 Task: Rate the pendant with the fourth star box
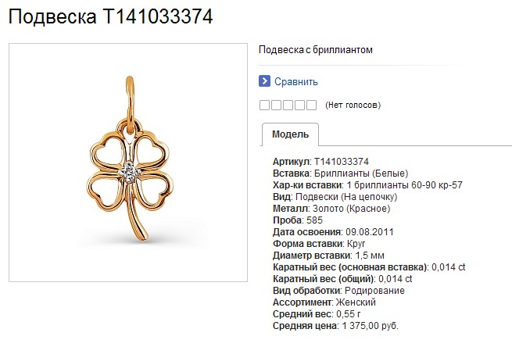299,105
